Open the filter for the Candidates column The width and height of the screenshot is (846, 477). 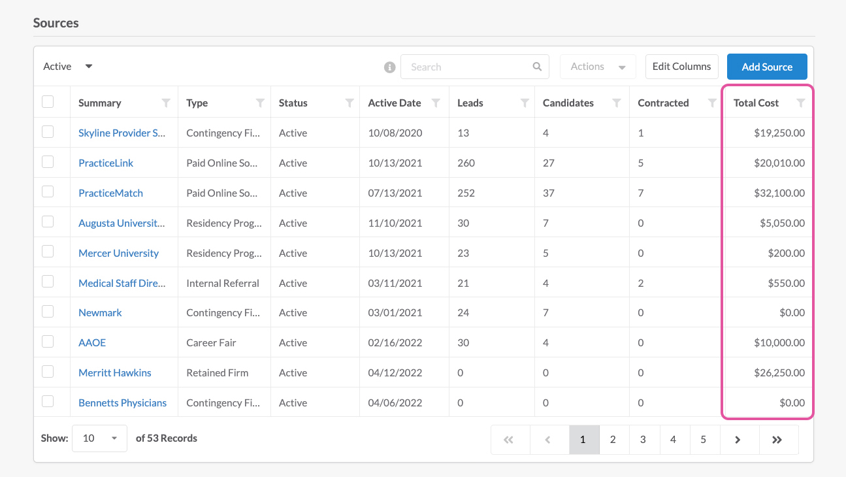(x=616, y=103)
